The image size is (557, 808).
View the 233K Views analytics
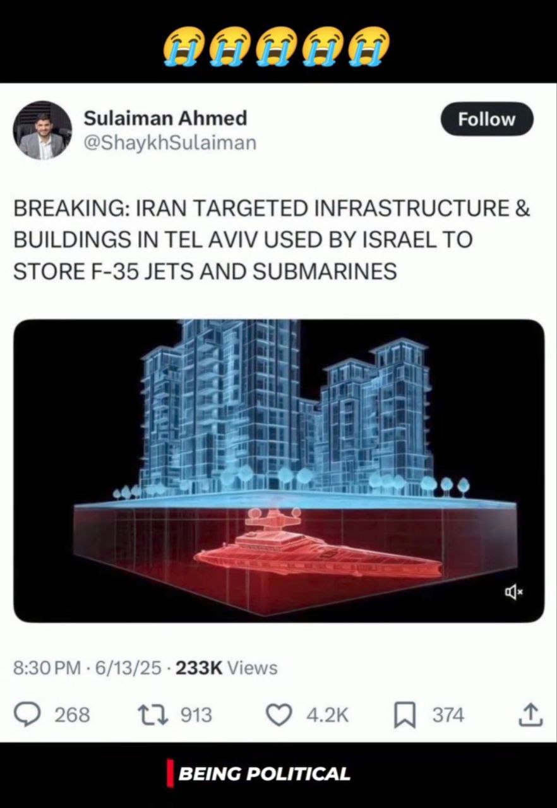point(226,667)
